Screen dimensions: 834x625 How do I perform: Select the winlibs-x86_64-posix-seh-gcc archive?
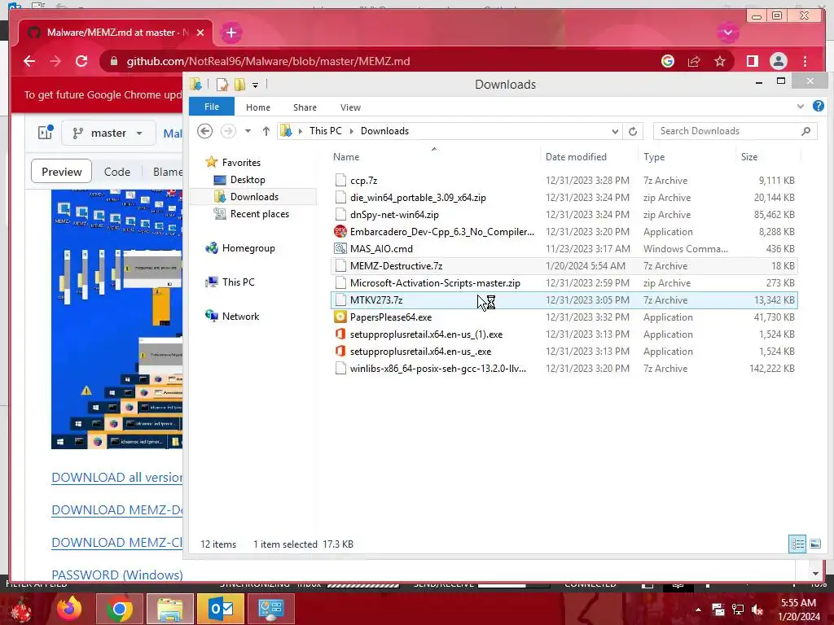pyautogui.click(x=564, y=369)
